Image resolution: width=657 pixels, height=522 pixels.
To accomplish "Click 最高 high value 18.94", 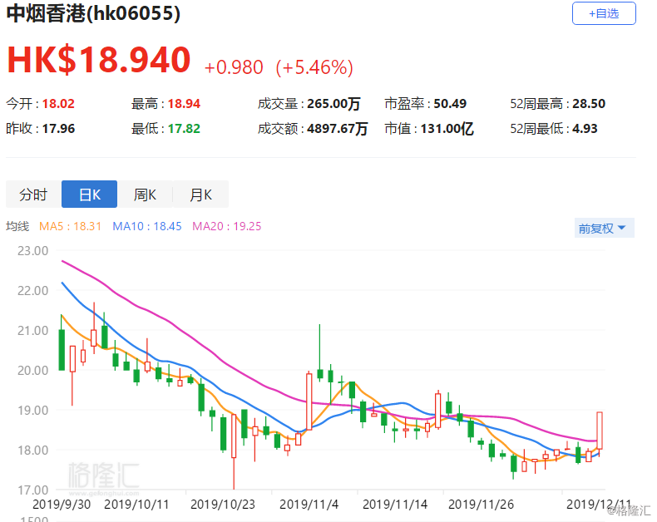I will (184, 103).
